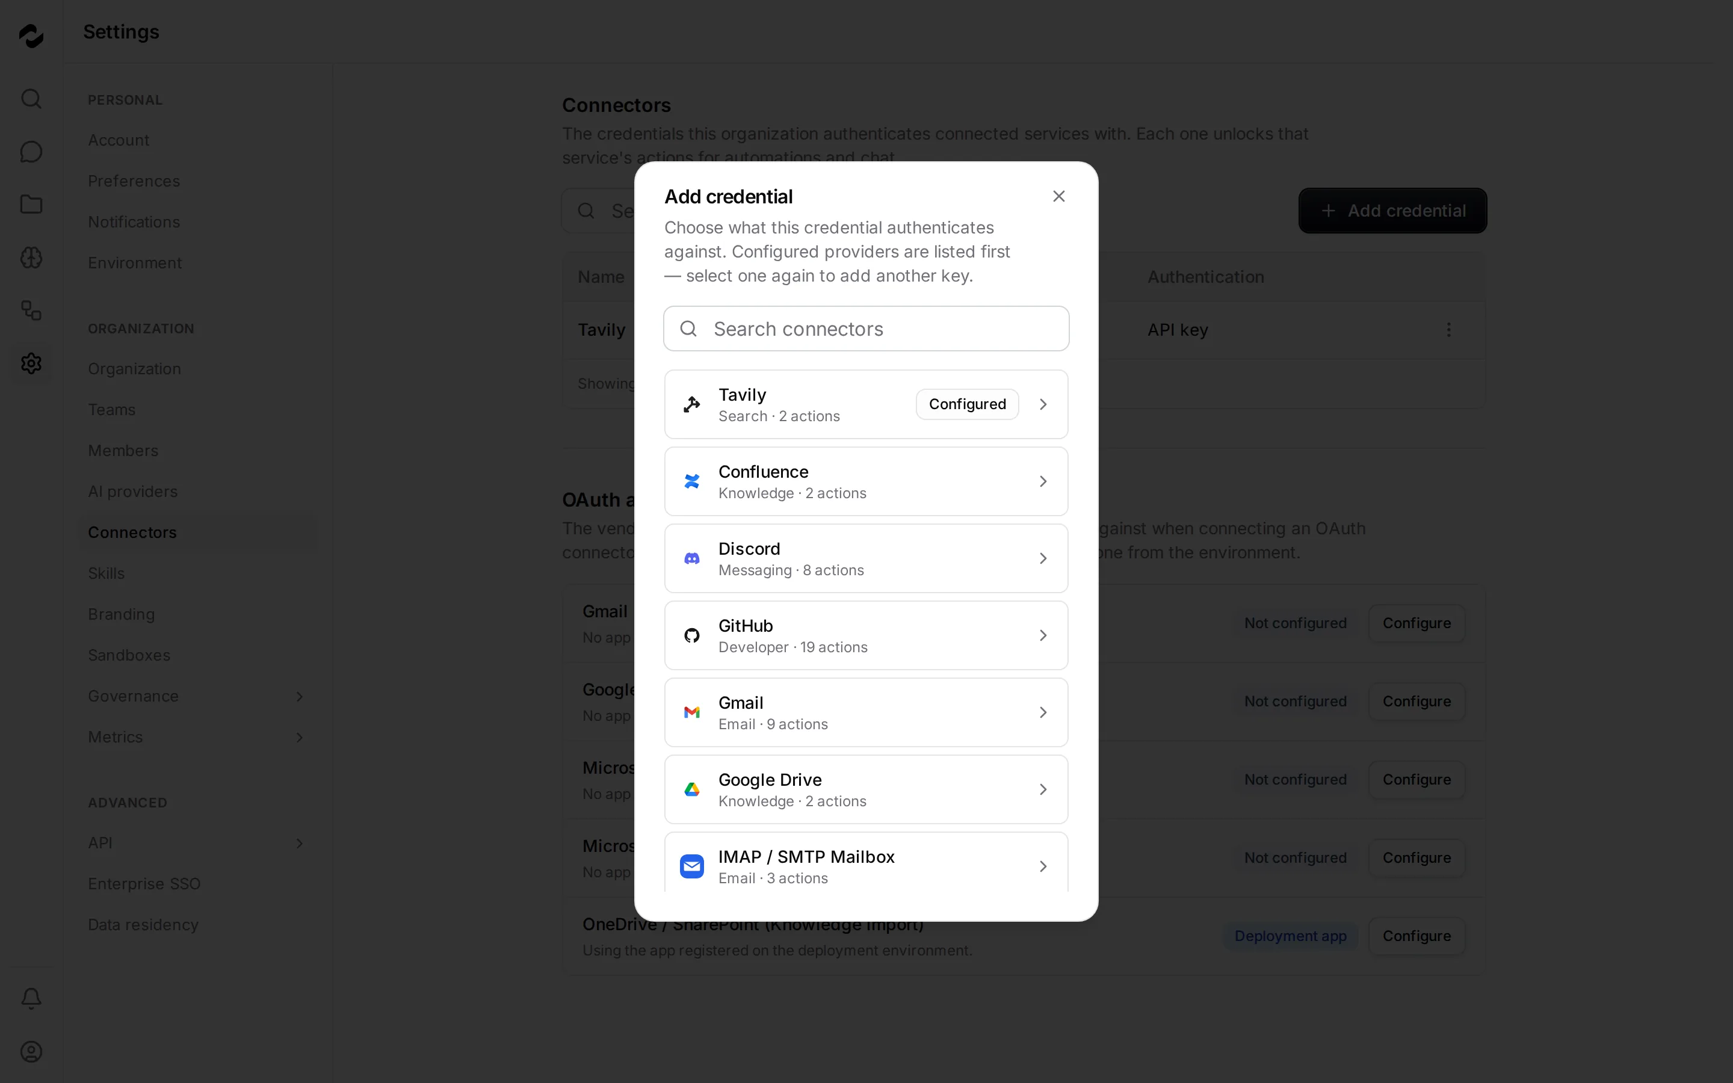Click the search icon in the credentials search

click(585, 211)
